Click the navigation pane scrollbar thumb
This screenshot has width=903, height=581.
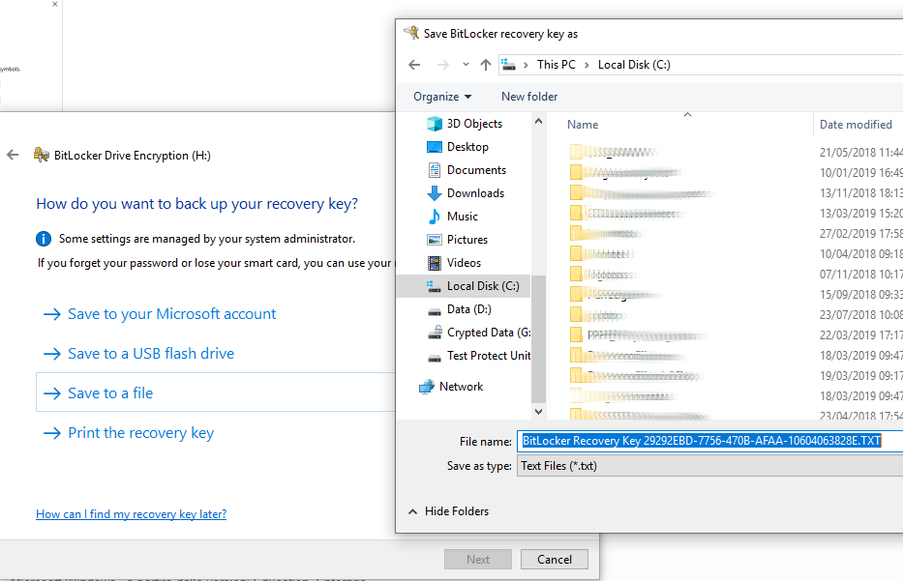click(x=538, y=339)
